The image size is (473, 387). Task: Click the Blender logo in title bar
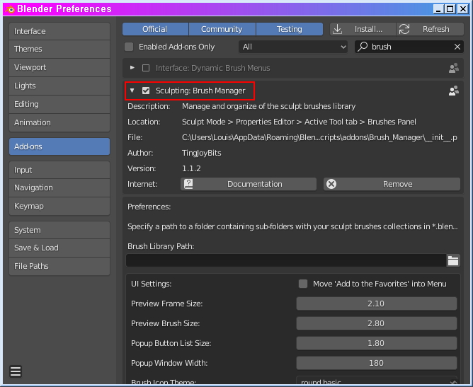coord(10,9)
